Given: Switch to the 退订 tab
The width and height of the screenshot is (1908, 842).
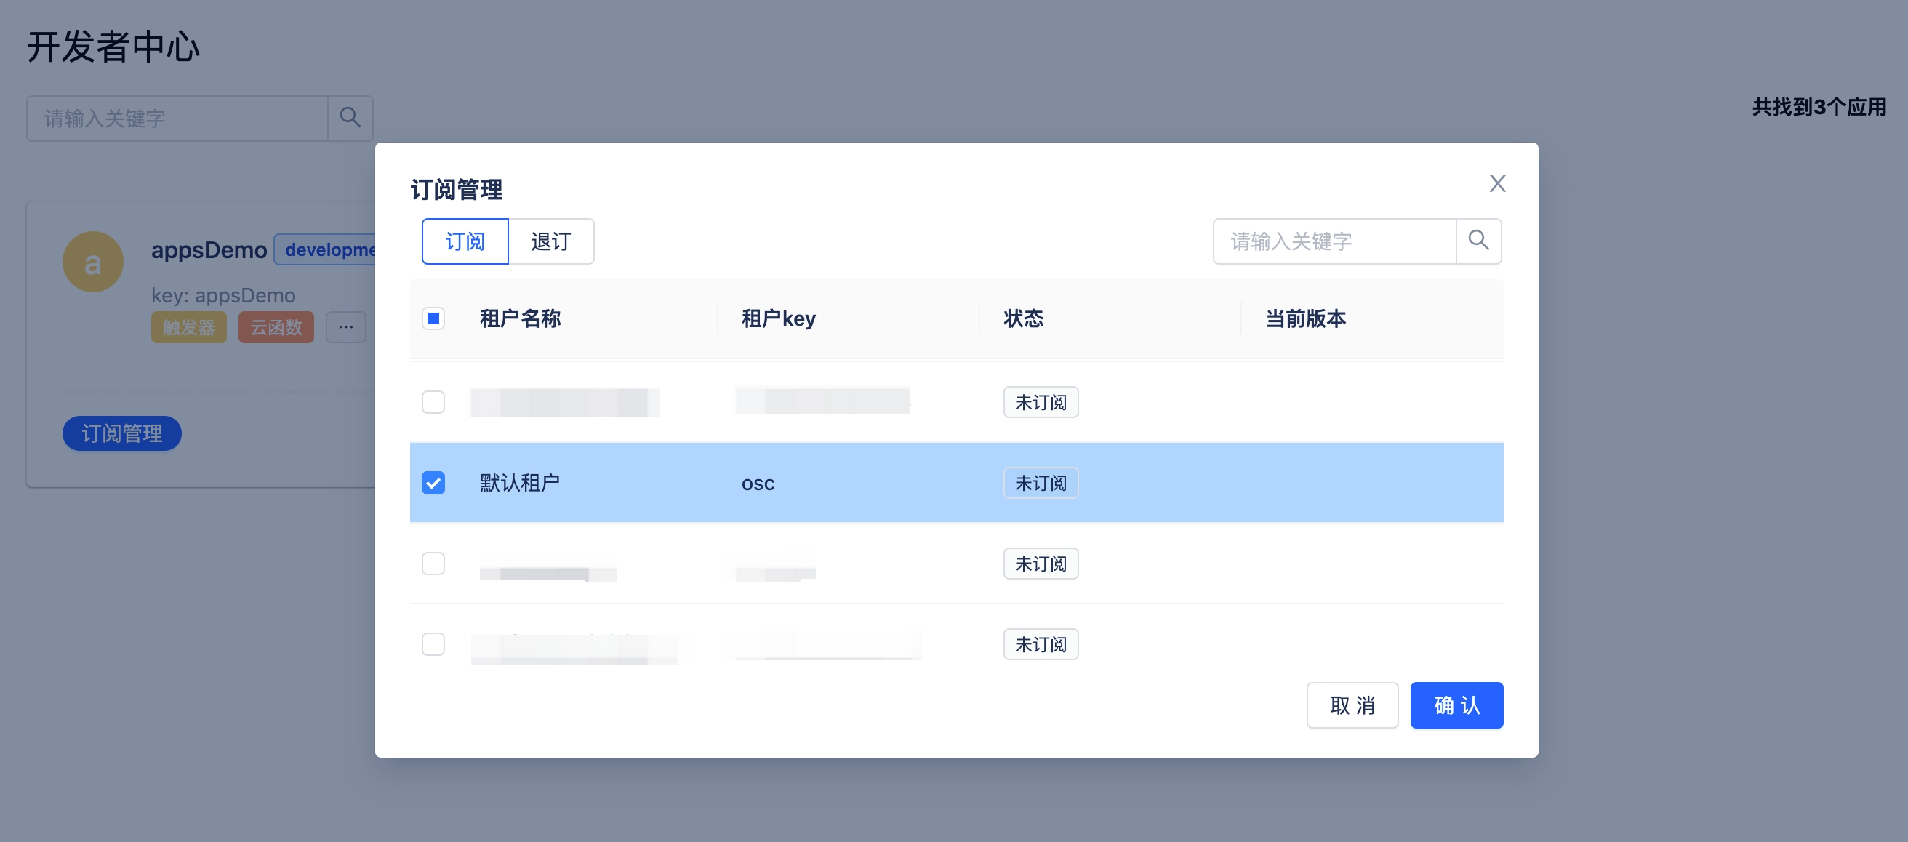Looking at the screenshot, I should 551,241.
